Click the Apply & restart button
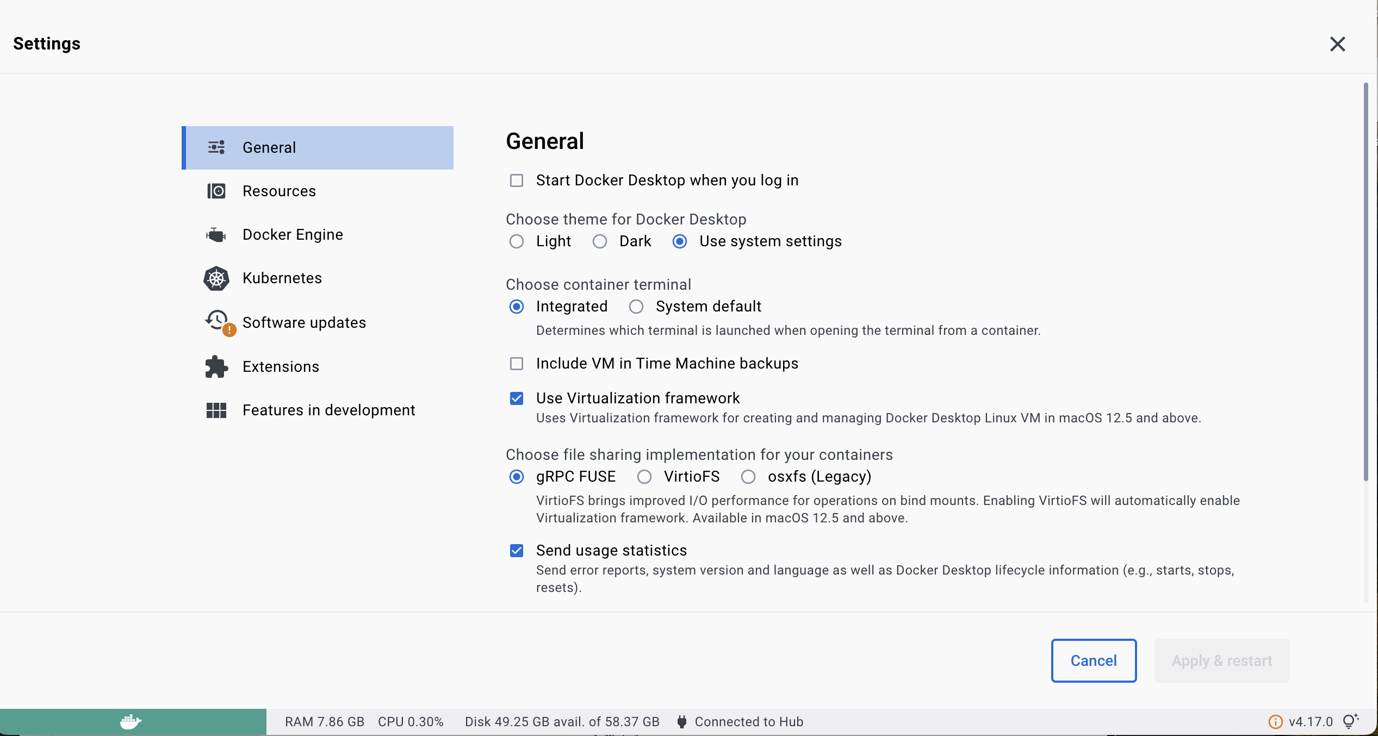Image resolution: width=1378 pixels, height=736 pixels. (x=1222, y=660)
